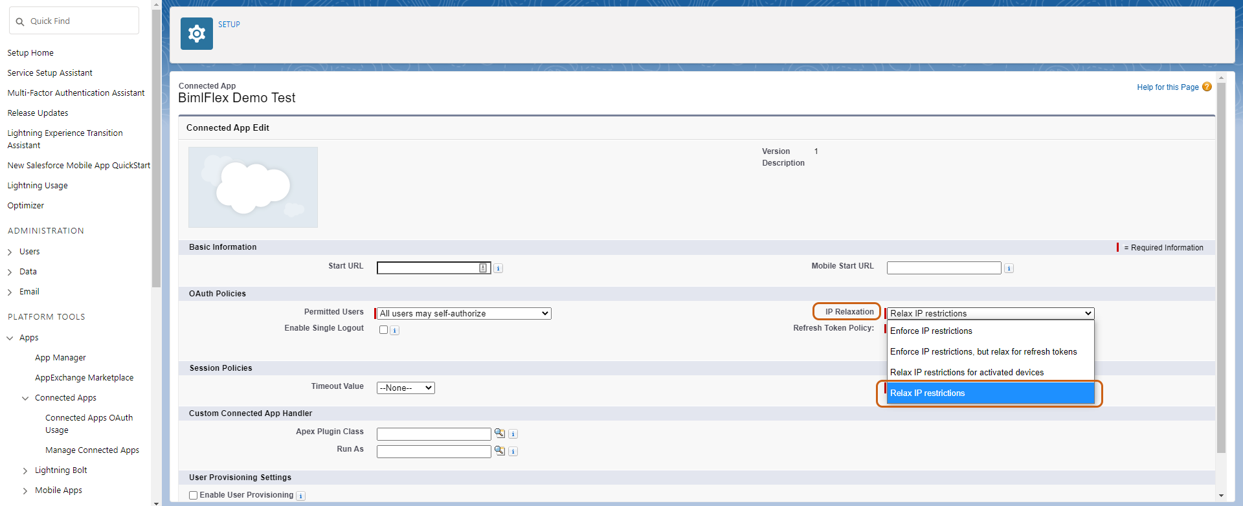Go to Release Updates

(x=38, y=113)
